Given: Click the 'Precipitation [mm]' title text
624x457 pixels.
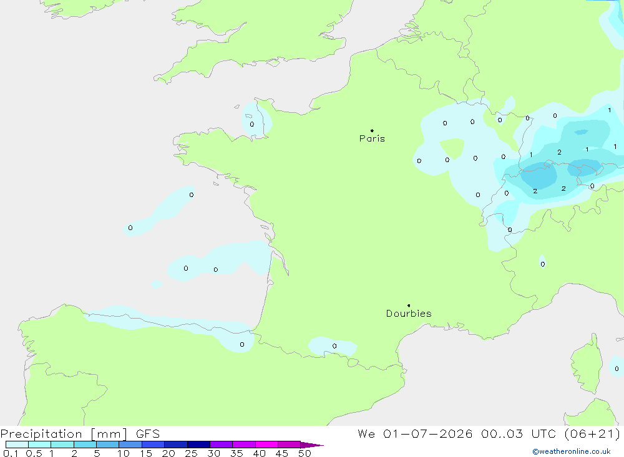Looking at the screenshot, I should click(64, 434).
